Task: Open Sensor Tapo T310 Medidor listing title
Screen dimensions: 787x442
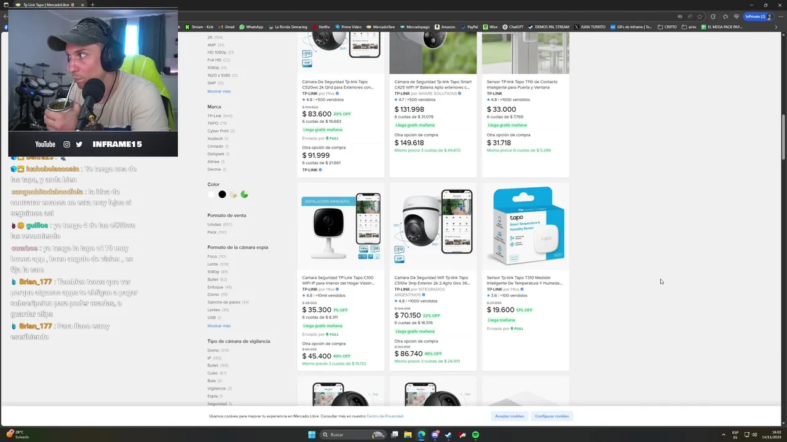Action: 524,281
